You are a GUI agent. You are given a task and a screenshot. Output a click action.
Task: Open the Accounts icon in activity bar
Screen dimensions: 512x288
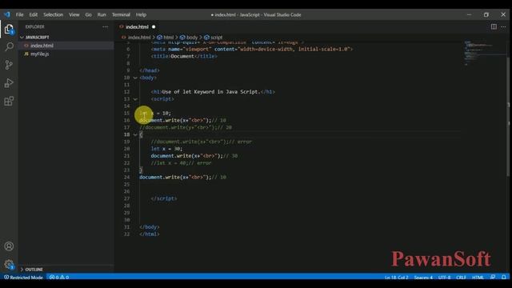[x=9, y=246]
